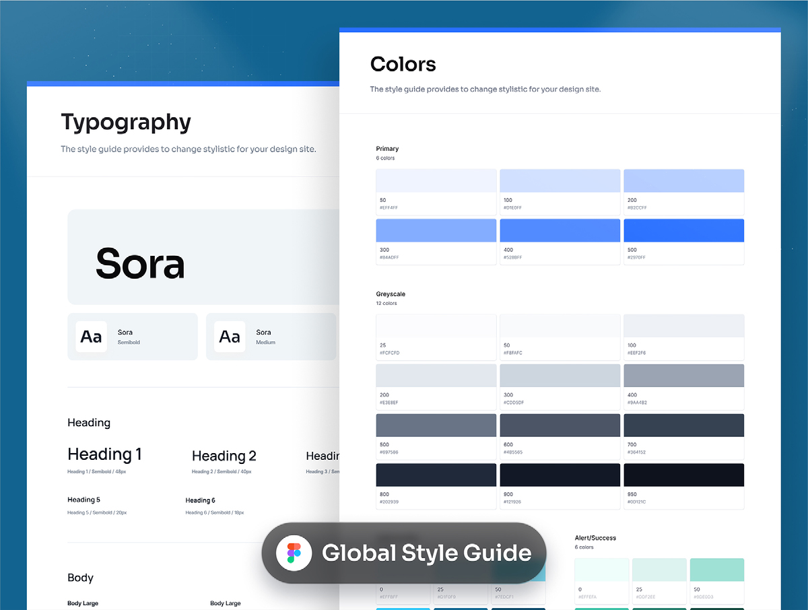Click the '12 colors' count under Greyscale
Viewport: 808px width, 610px height.
point(386,304)
